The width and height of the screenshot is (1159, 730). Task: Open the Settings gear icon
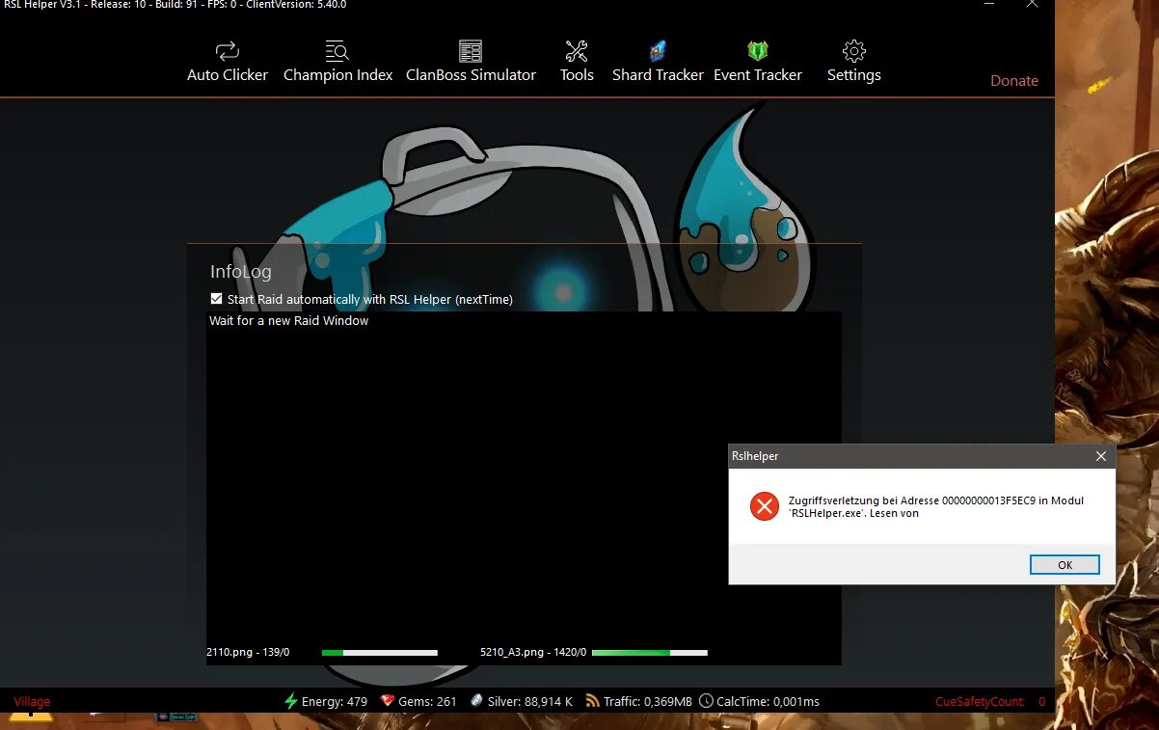coord(854,51)
